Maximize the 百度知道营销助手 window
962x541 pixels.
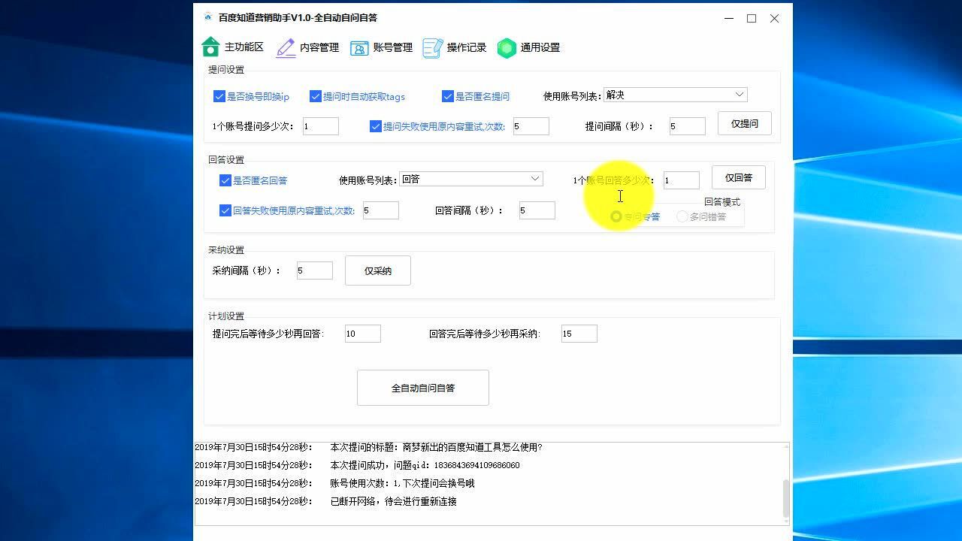pos(752,18)
